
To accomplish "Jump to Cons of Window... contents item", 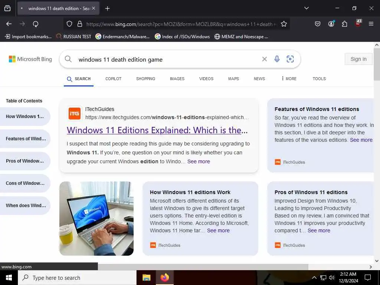I will (x=25, y=183).
